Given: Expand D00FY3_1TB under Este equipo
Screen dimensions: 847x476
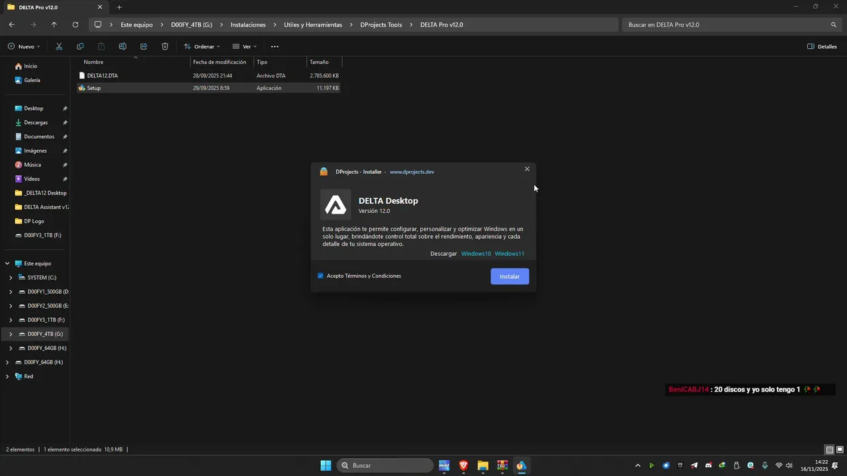Looking at the screenshot, I should click(10, 320).
